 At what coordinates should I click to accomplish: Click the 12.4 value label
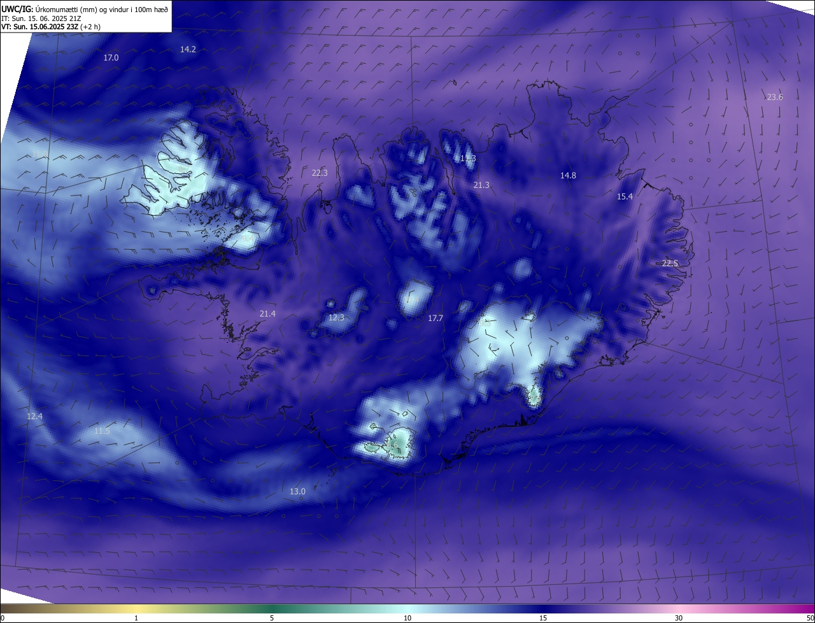pyautogui.click(x=34, y=416)
